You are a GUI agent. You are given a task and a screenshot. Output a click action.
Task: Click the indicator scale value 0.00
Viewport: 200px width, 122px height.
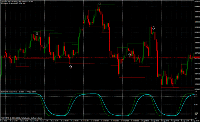(196, 105)
